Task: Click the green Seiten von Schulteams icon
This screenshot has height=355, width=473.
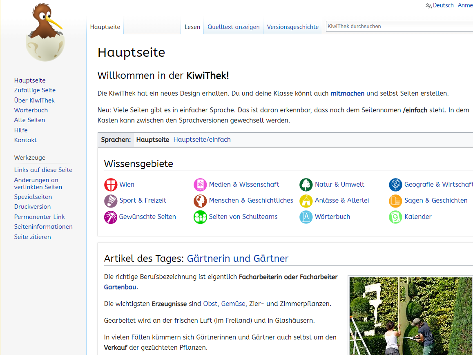Action: (200, 217)
